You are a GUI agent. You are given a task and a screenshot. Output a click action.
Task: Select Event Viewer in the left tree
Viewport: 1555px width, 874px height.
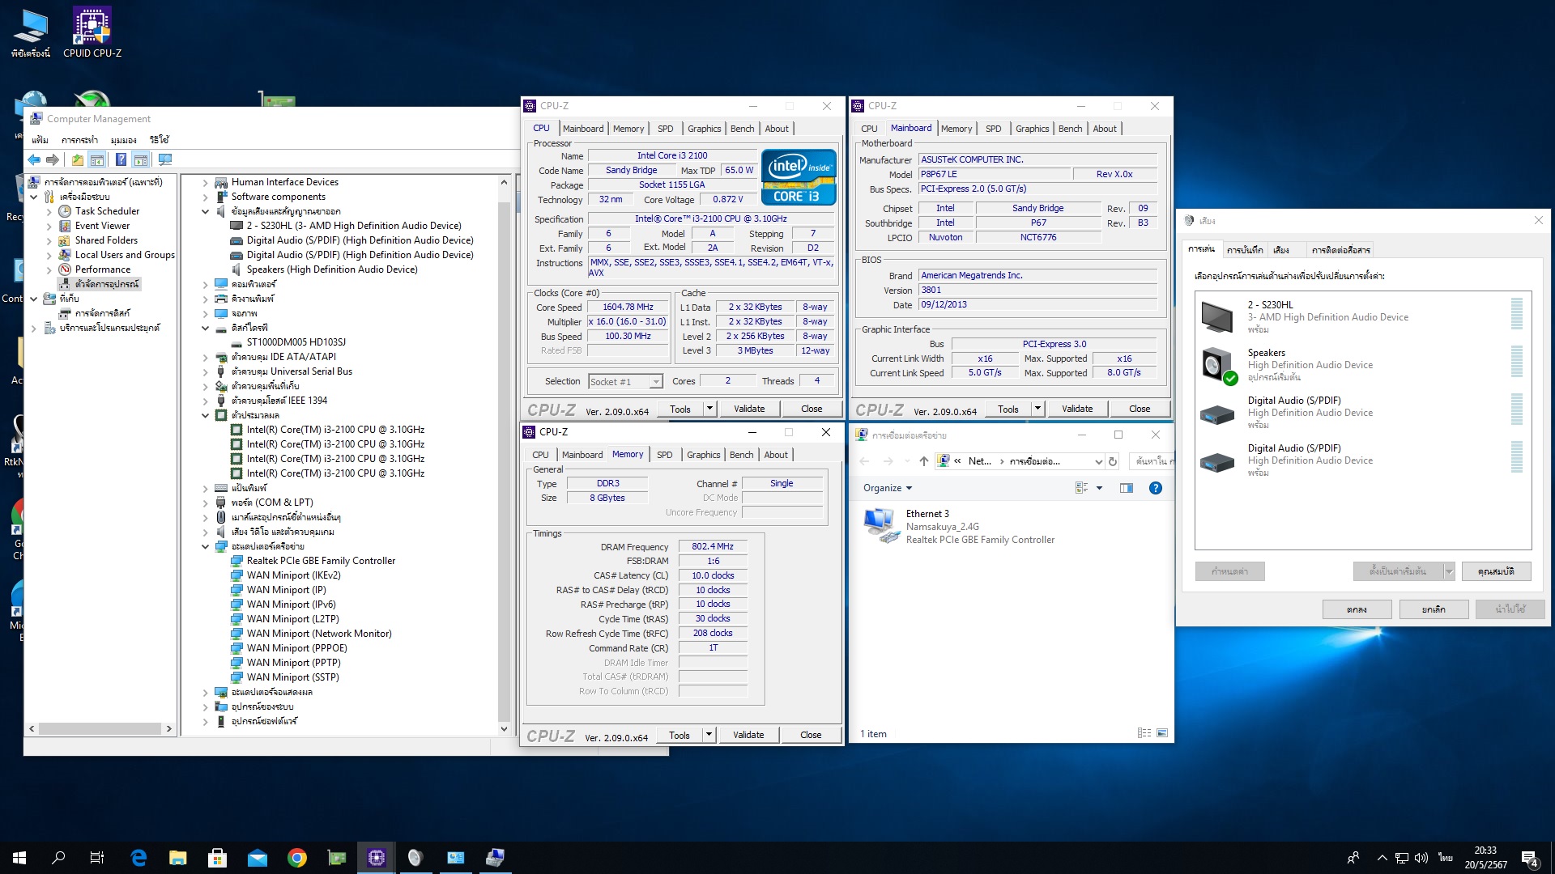pos(102,226)
